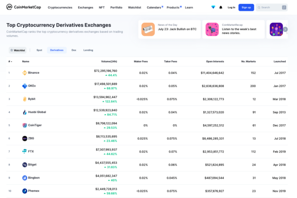Open the notifications bell icon
The height and width of the screenshot is (198, 297).
click(x=221, y=7)
